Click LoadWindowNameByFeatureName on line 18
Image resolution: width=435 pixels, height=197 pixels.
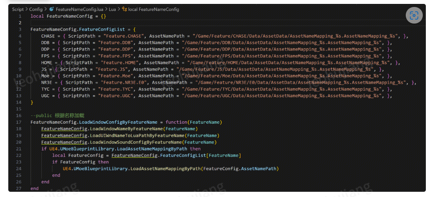tap(127, 129)
